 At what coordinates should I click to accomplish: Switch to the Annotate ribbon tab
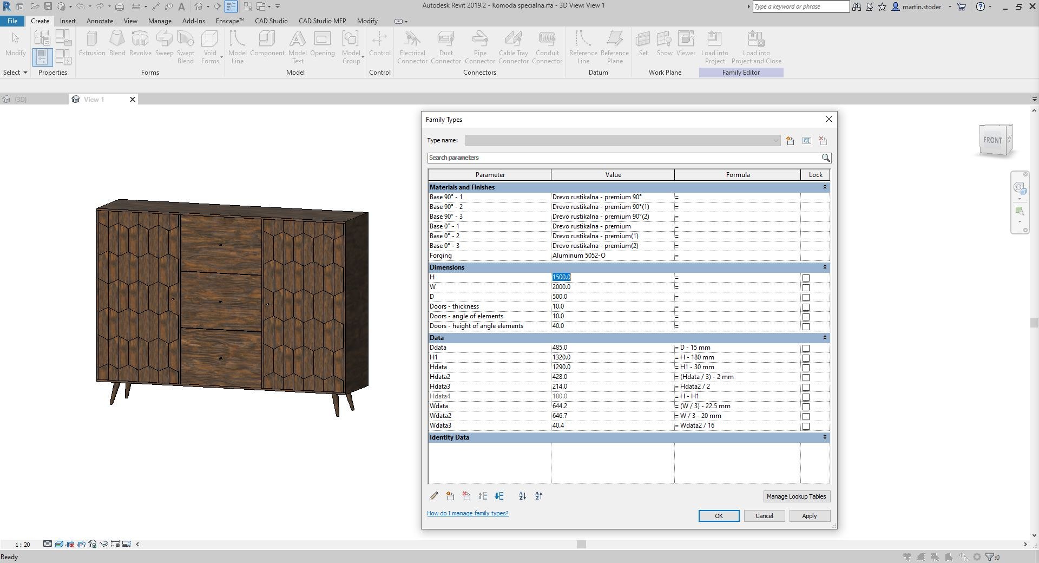click(x=100, y=21)
